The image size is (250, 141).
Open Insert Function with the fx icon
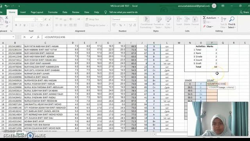click(38, 37)
